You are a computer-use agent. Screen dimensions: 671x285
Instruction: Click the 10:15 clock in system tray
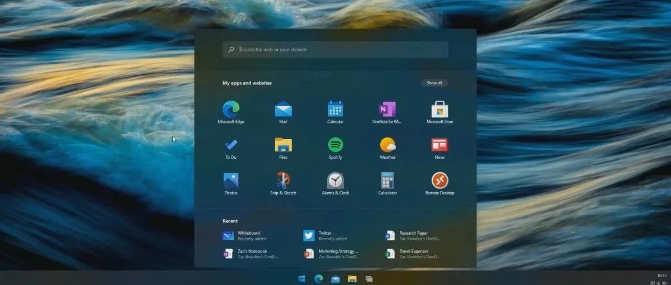point(662,275)
